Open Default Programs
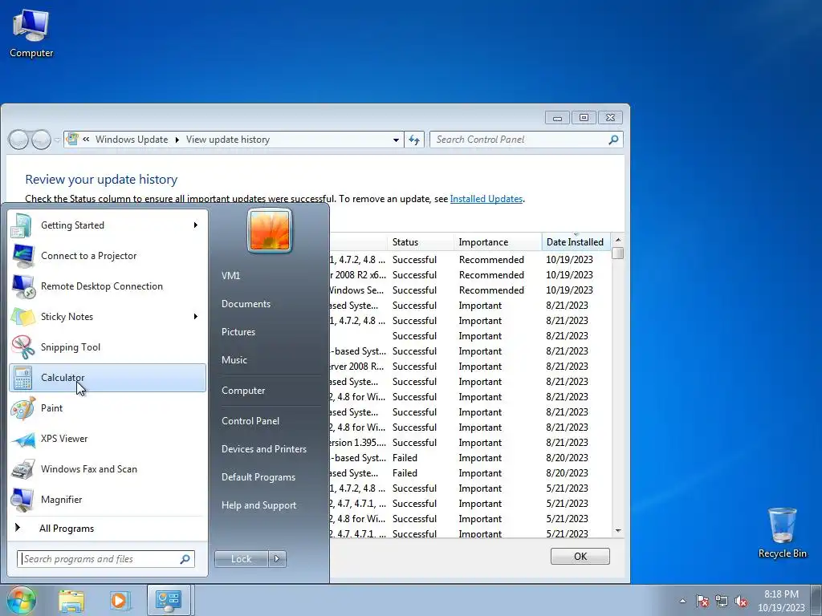This screenshot has width=822, height=616. (258, 477)
